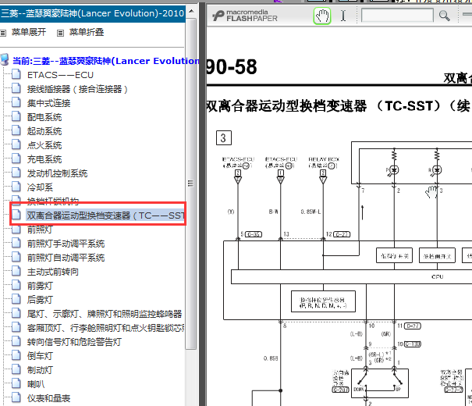Click the Macromedia FlashPaper logo
Viewport: 472px width, 406px height.
(245, 16)
